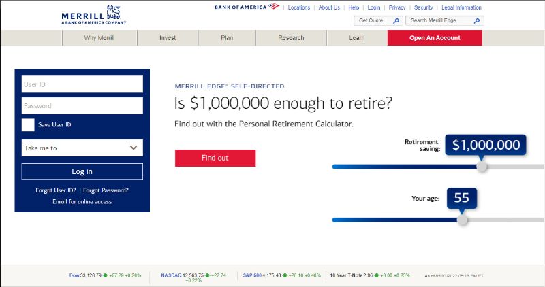
Task: Follow the Forgot User ID link
Action: (x=56, y=190)
